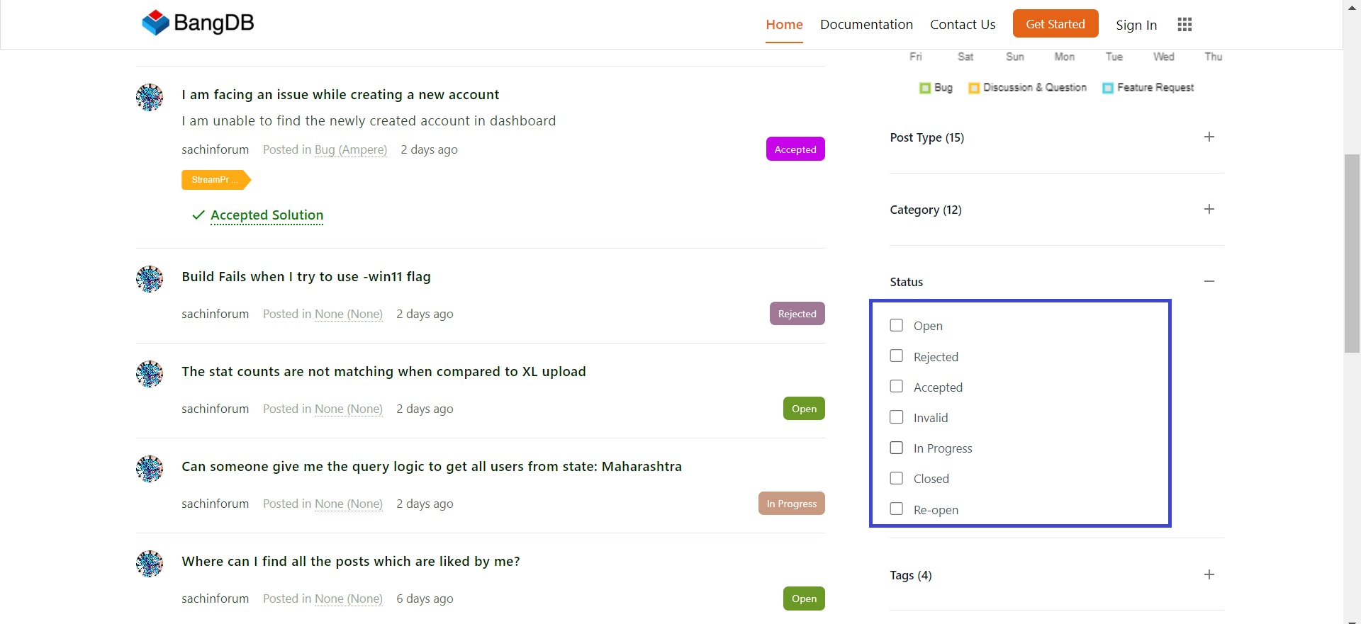Toggle the Bug chart legend swatch
This screenshot has height=624, width=1361.
pos(924,88)
